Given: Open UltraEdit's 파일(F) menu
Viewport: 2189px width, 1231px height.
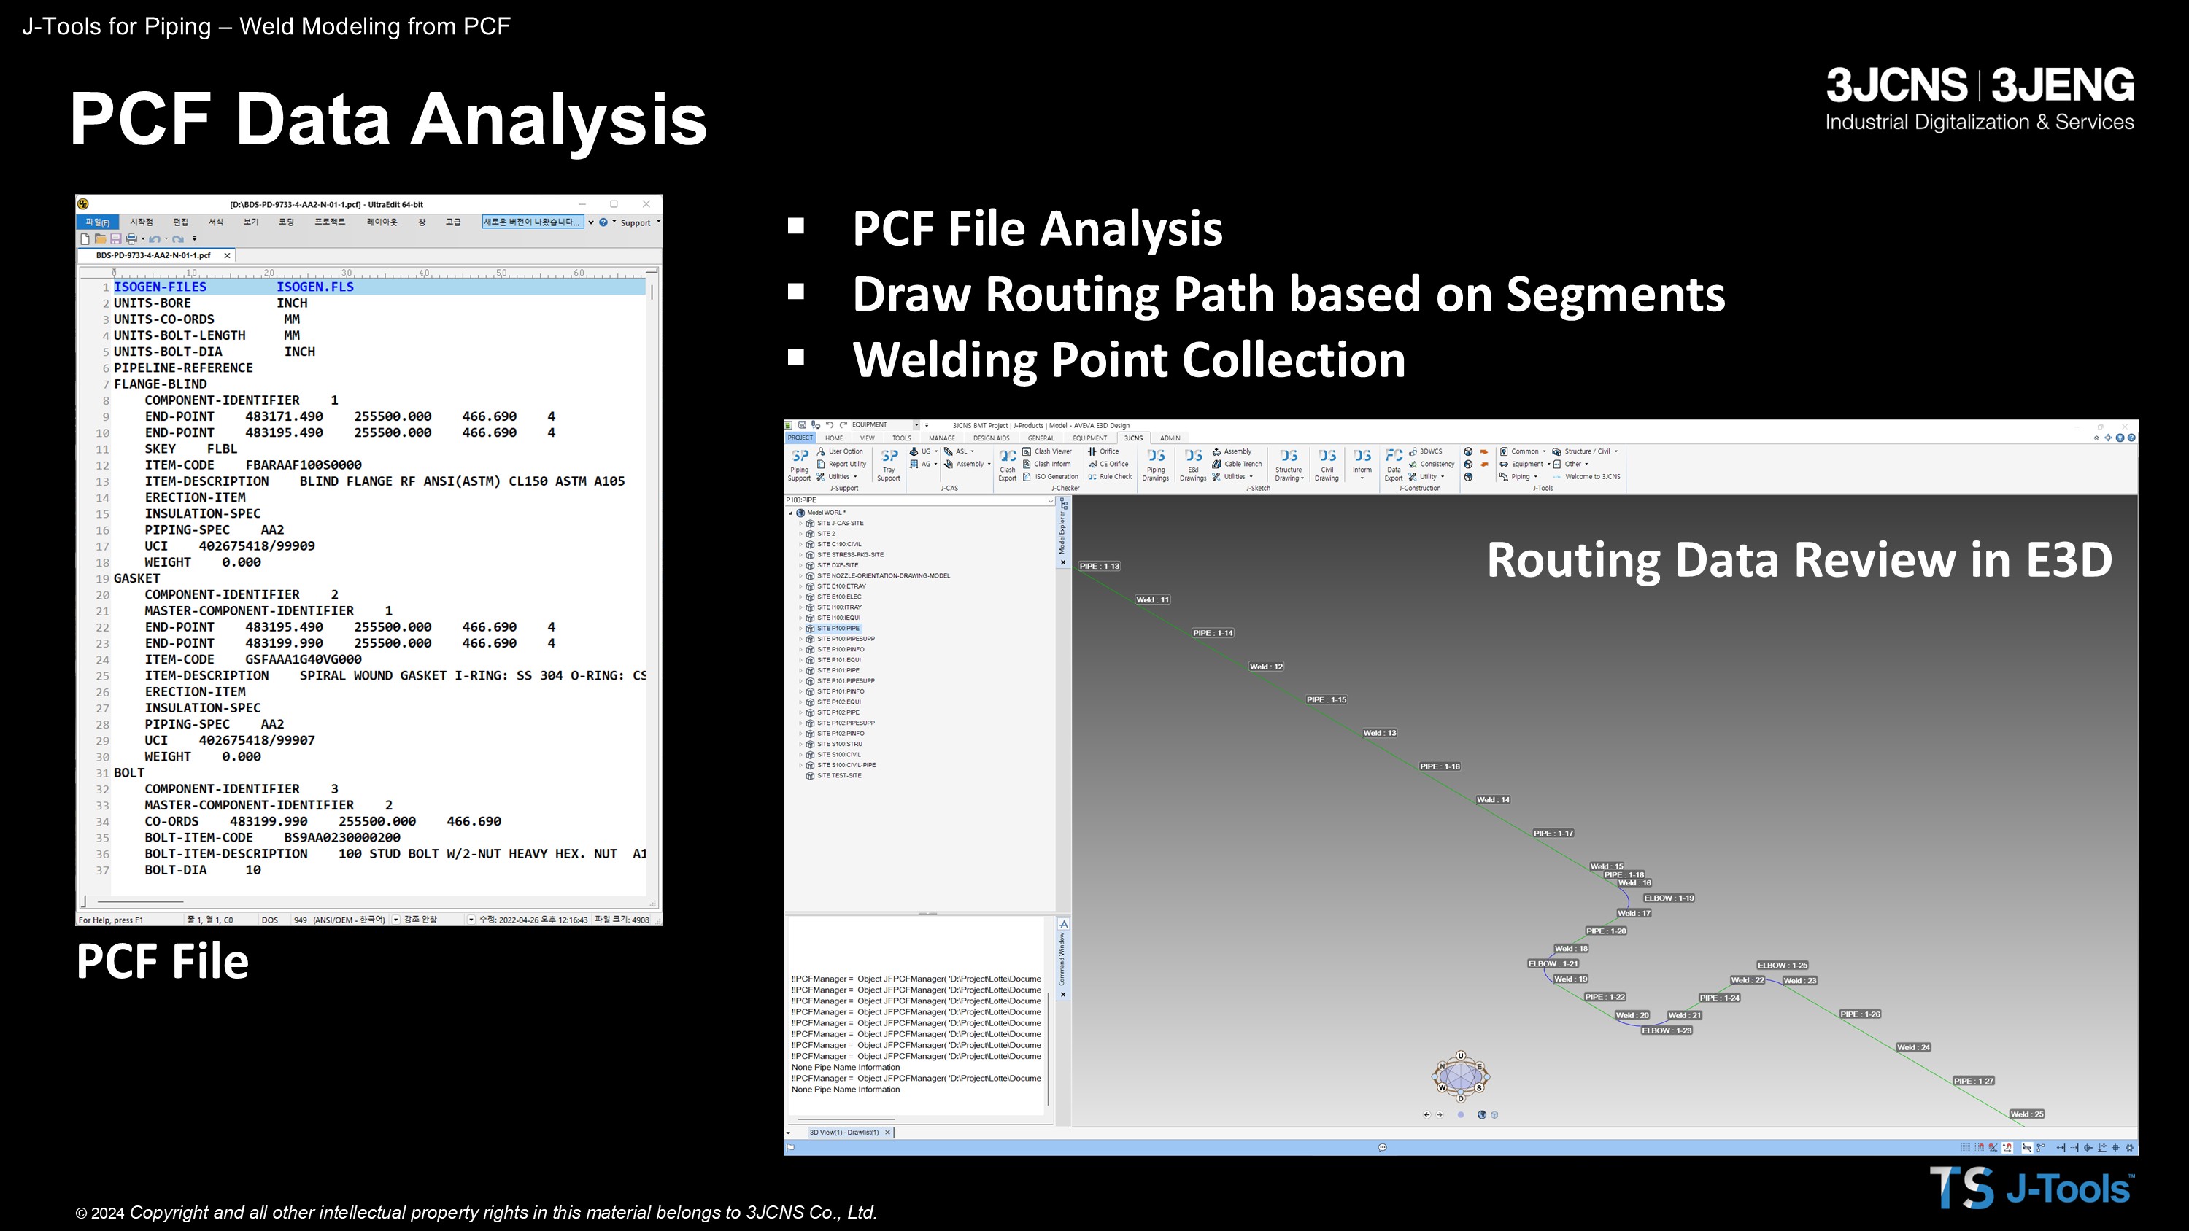Looking at the screenshot, I should tap(98, 222).
